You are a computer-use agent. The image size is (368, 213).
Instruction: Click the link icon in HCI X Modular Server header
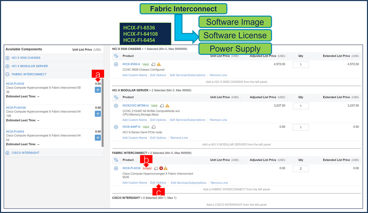pos(116,97)
